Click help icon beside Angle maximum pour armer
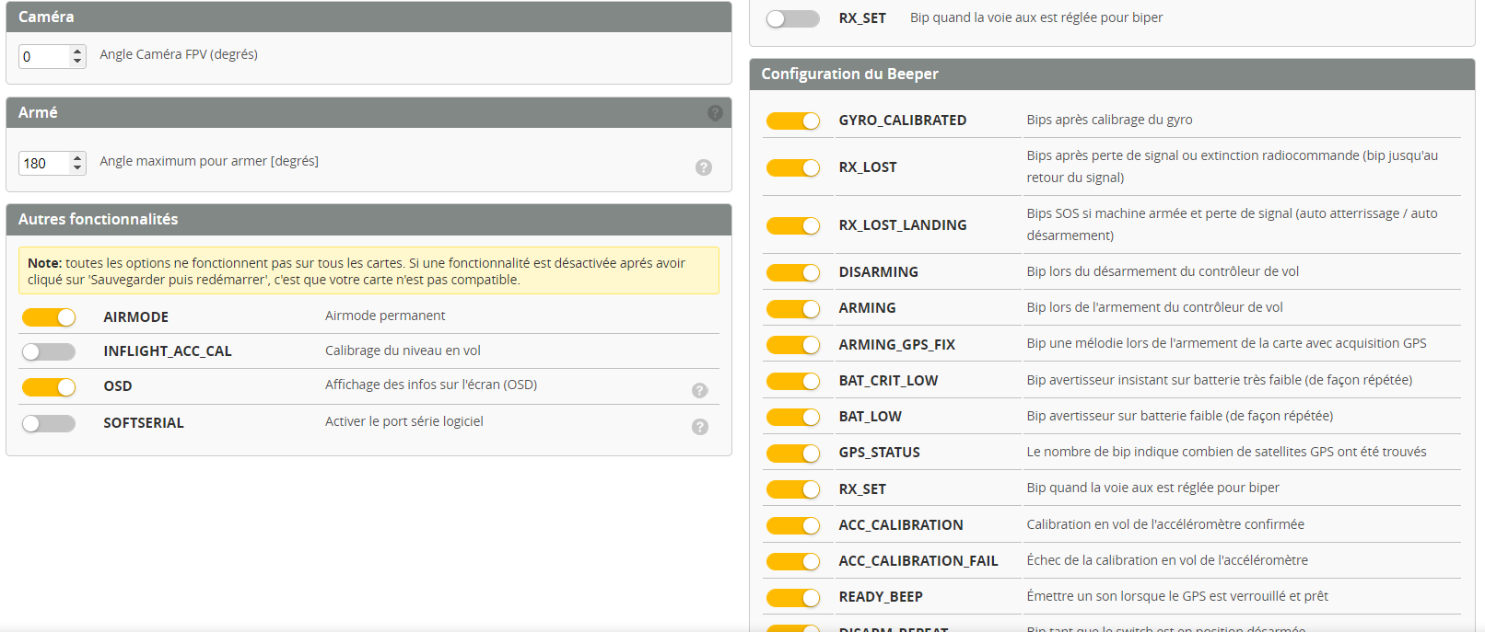This screenshot has width=1485, height=632. (704, 167)
